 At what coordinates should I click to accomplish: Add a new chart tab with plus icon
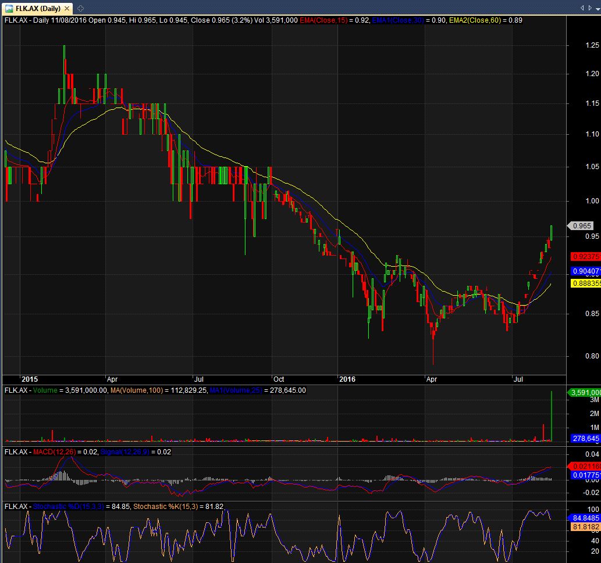(80, 8)
